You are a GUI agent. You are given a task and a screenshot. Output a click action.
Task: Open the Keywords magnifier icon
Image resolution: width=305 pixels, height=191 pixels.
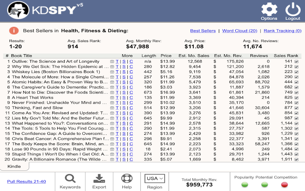pos(70,178)
